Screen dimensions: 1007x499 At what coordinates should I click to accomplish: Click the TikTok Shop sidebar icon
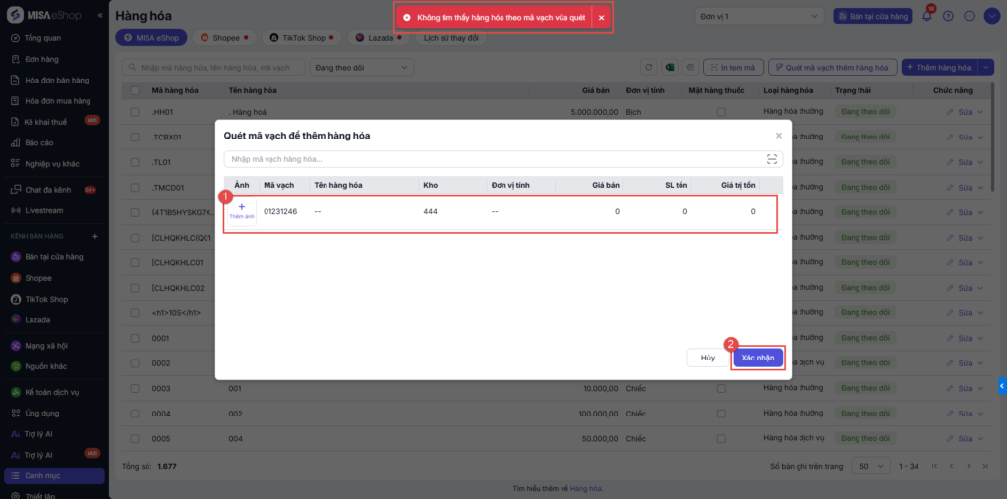pyautogui.click(x=16, y=299)
